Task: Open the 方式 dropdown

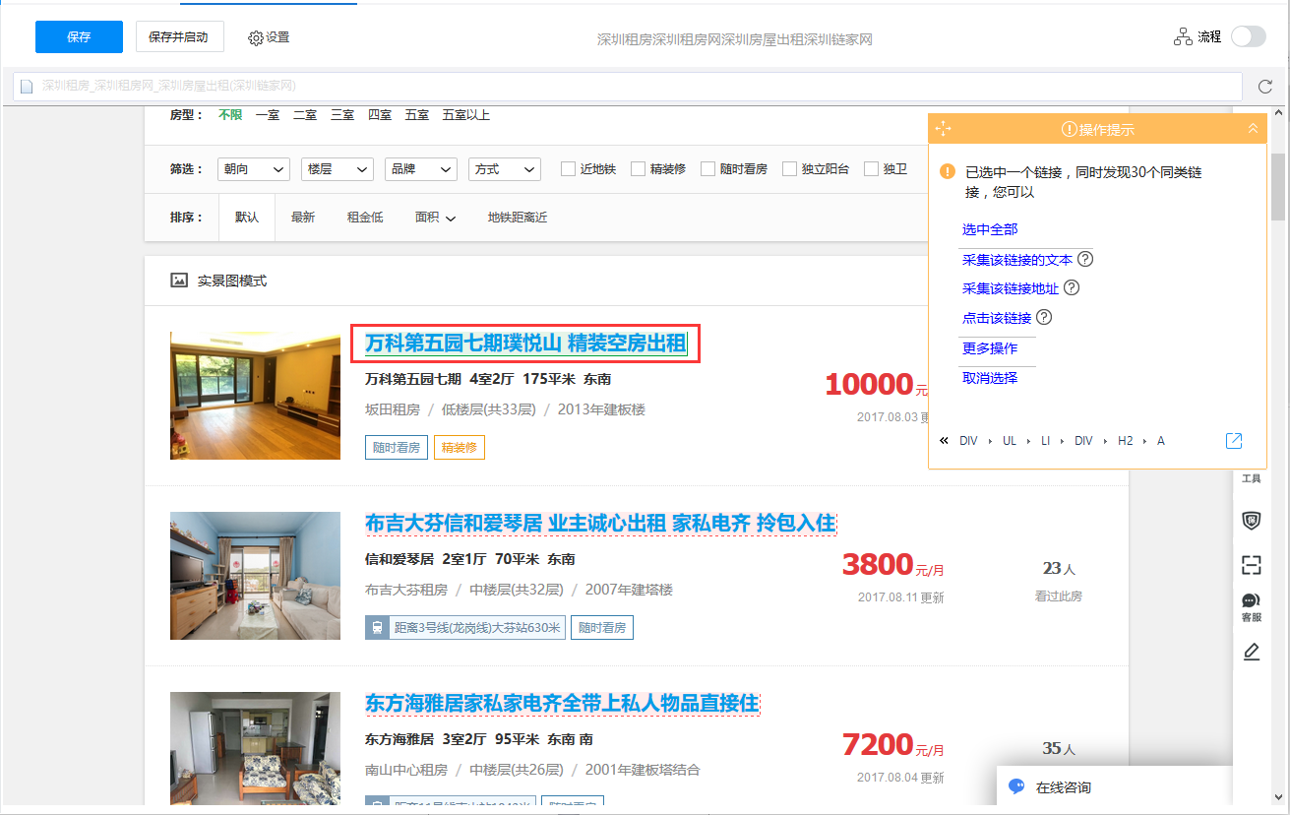Action: point(504,169)
